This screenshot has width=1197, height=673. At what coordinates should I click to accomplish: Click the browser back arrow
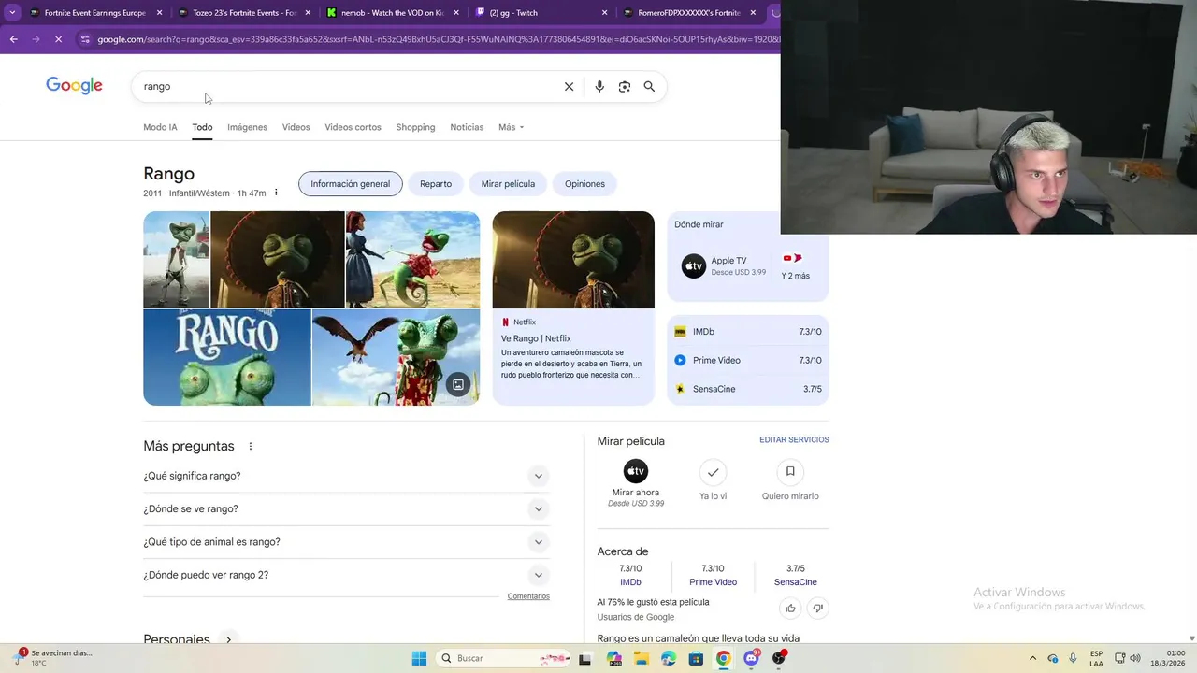13,39
